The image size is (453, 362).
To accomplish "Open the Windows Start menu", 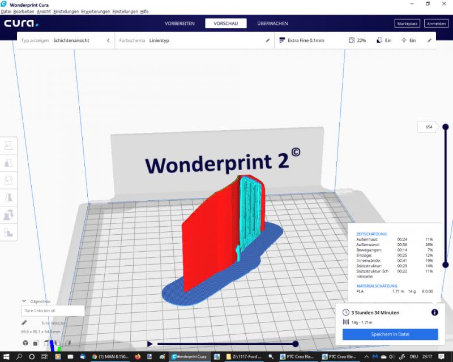I will click(6, 357).
